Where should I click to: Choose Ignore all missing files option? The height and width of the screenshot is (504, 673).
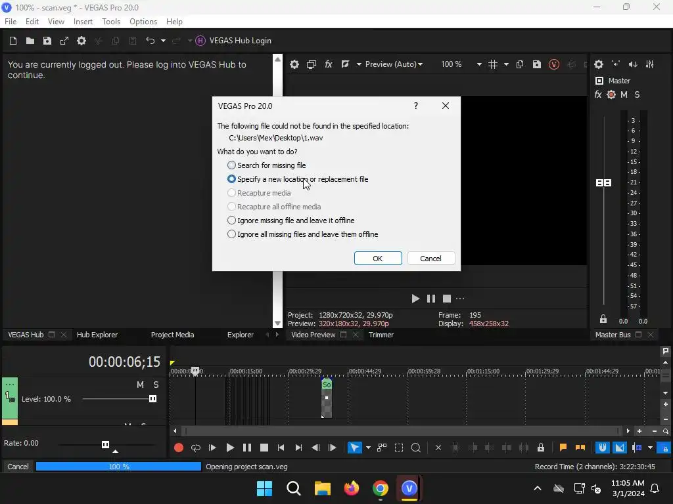[302, 234]
